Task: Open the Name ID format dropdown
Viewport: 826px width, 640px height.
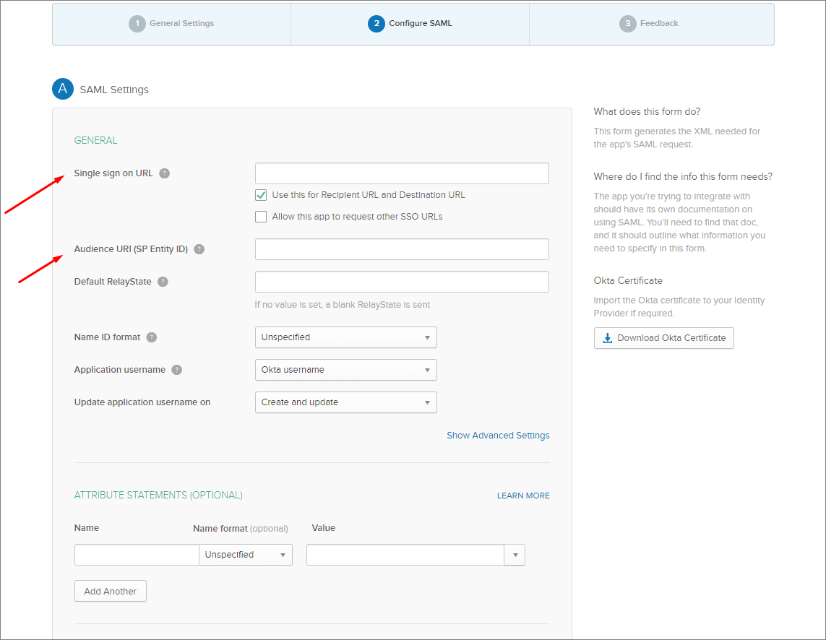Action: point(345,337)
